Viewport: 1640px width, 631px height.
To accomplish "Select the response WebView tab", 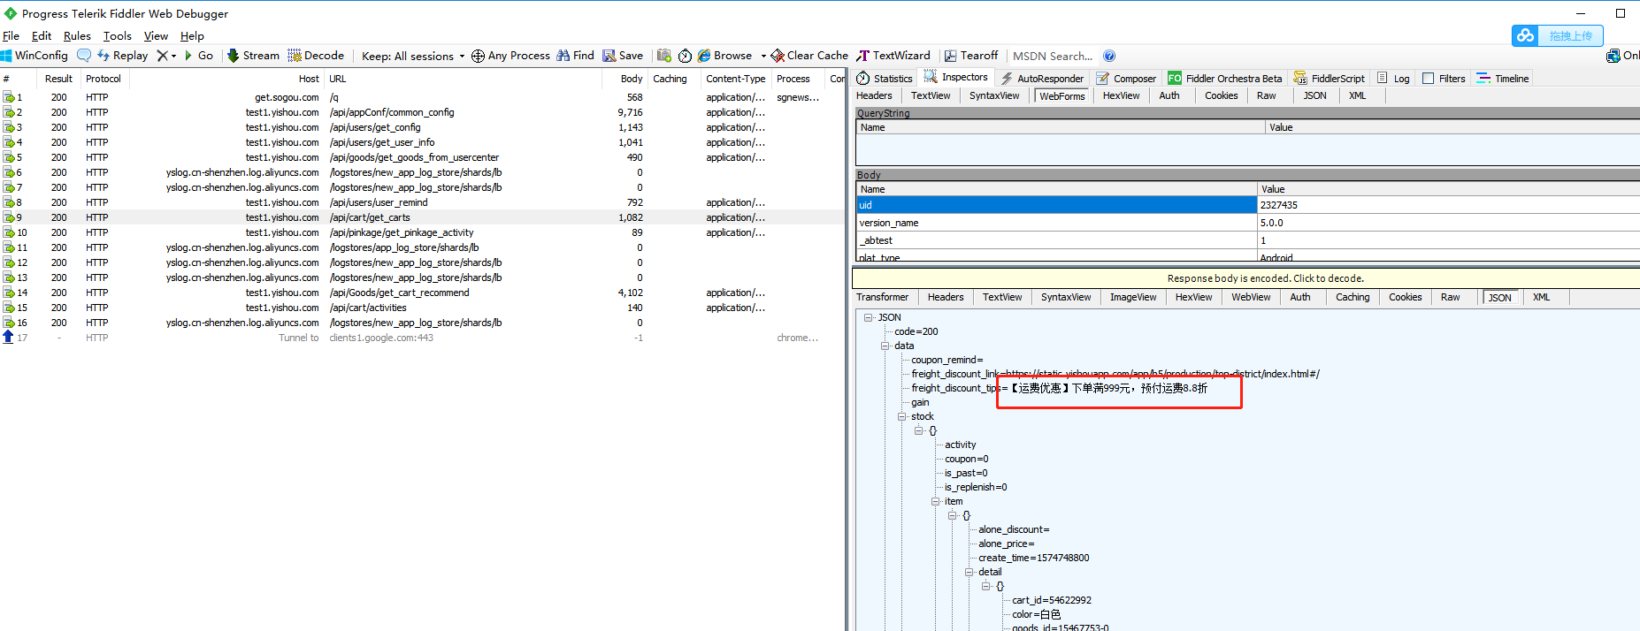I will (x=1251, y=297).
